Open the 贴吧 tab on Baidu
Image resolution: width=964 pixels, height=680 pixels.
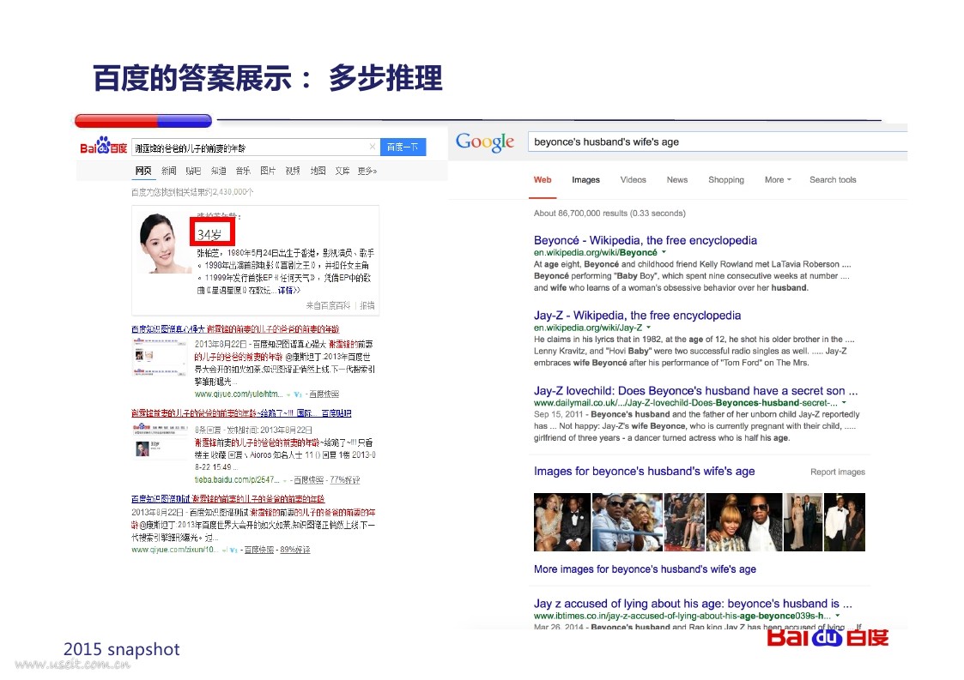(x=193, y=171)
